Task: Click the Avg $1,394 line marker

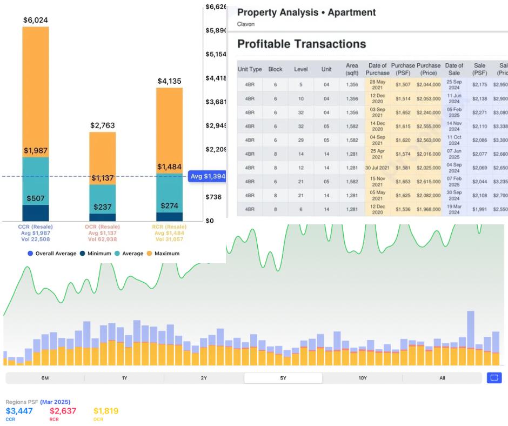Action: (208, 176)
